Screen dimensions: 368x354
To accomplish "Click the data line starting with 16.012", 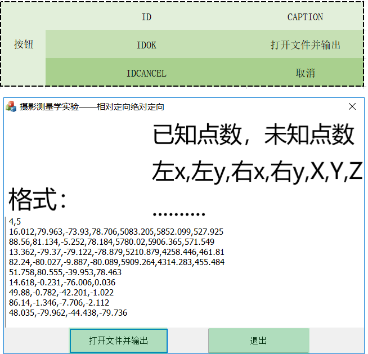I will point(116,232).
